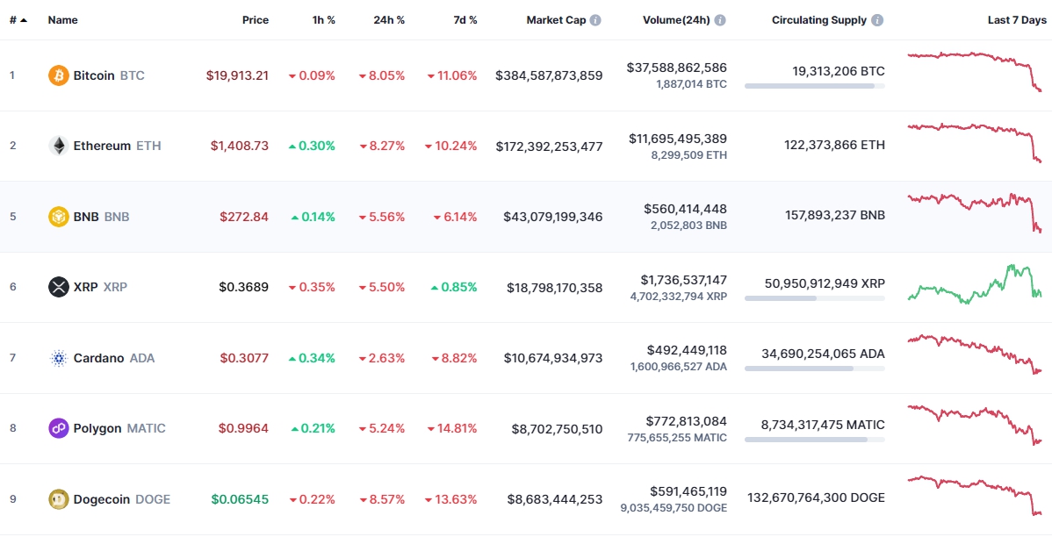
Task: Open the Bitcoin name link
Action: (x=94, y=75)
